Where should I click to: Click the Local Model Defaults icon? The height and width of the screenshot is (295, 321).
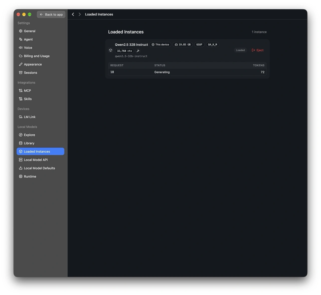(x=21, y=168)
